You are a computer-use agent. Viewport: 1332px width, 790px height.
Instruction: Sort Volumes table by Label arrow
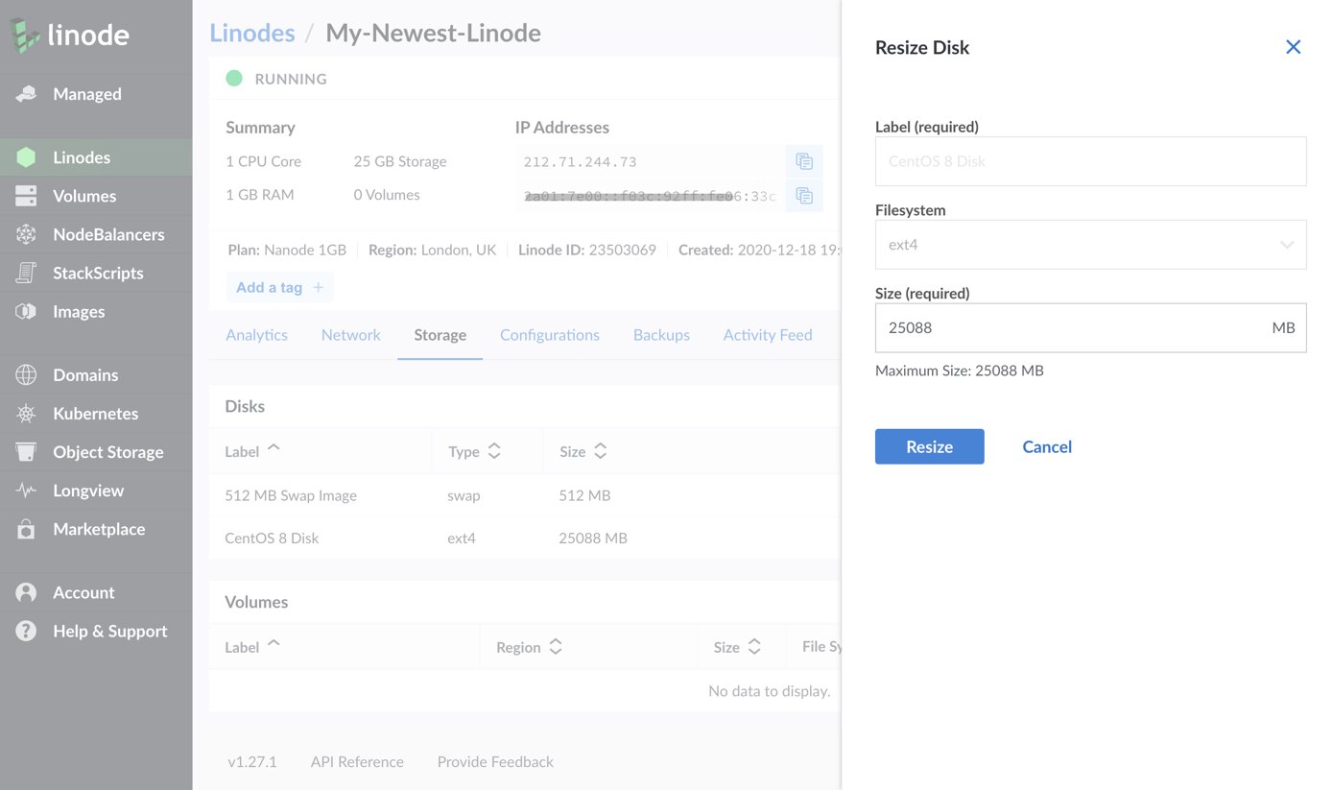(274, 644)
